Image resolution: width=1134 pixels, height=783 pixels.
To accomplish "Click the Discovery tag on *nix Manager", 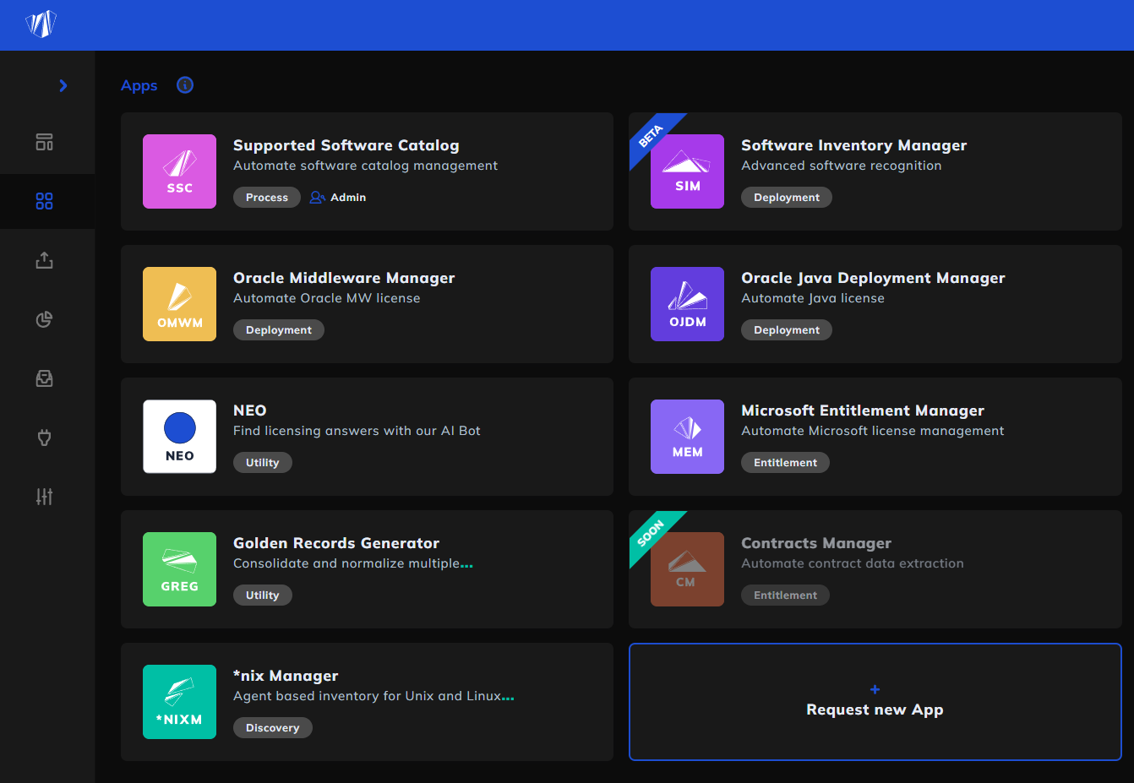I will click(x=273, y=728).
